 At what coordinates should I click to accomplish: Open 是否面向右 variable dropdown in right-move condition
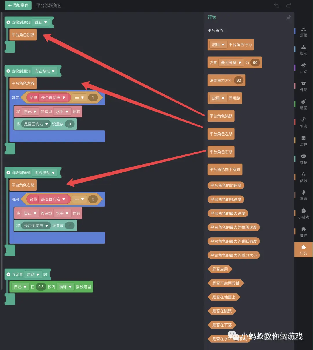[53, 199]
